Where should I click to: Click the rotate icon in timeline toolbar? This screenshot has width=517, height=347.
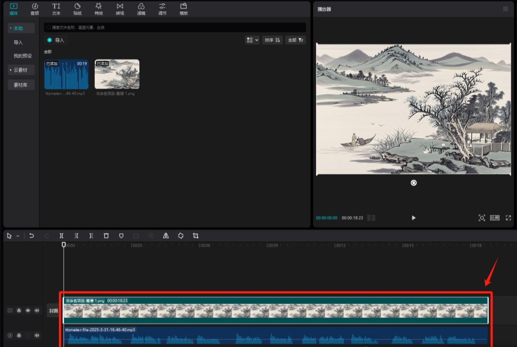point(180,236)
